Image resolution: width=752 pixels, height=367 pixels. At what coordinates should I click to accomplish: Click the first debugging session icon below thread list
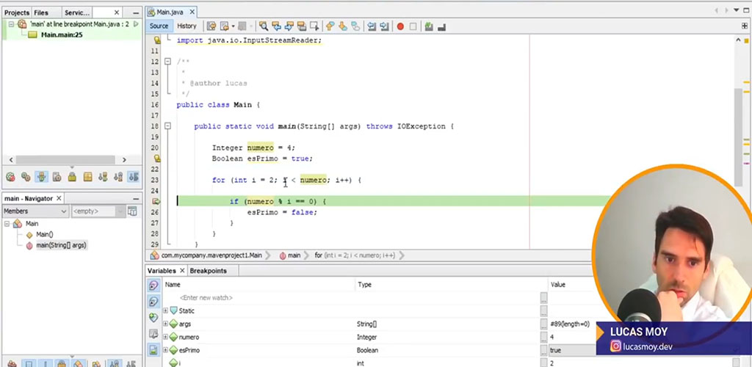click(11, 177)
